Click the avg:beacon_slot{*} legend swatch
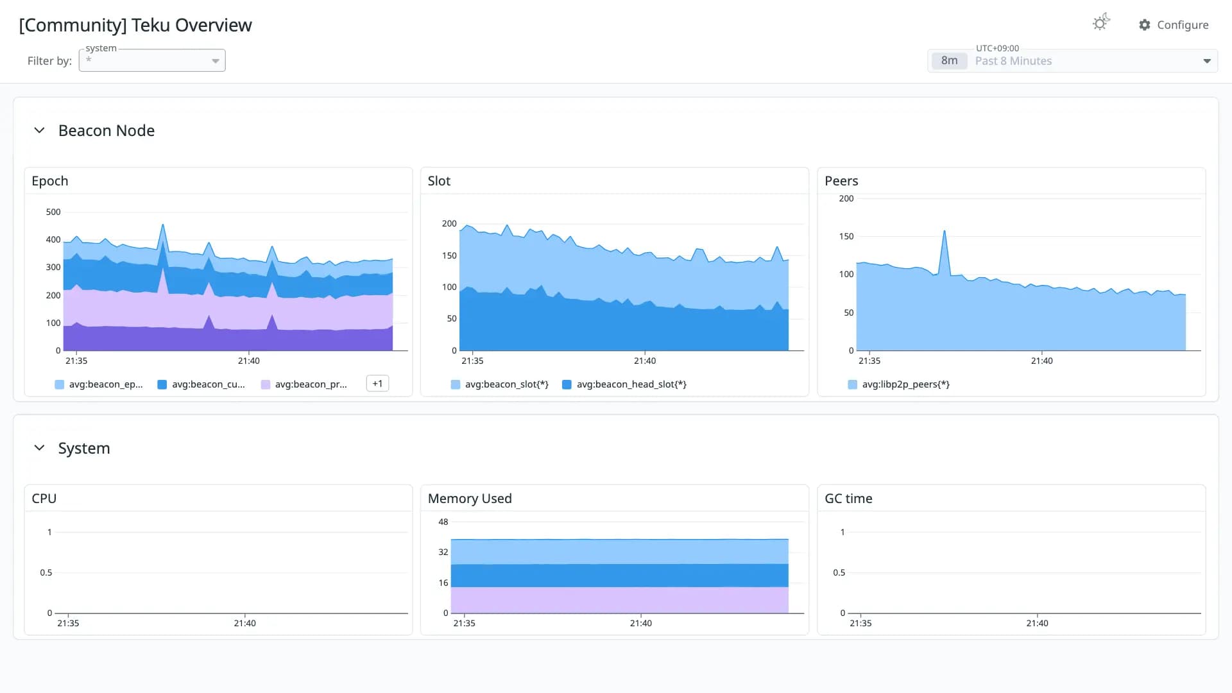This screenshot has width=1232, height=693. coord(456,384)
